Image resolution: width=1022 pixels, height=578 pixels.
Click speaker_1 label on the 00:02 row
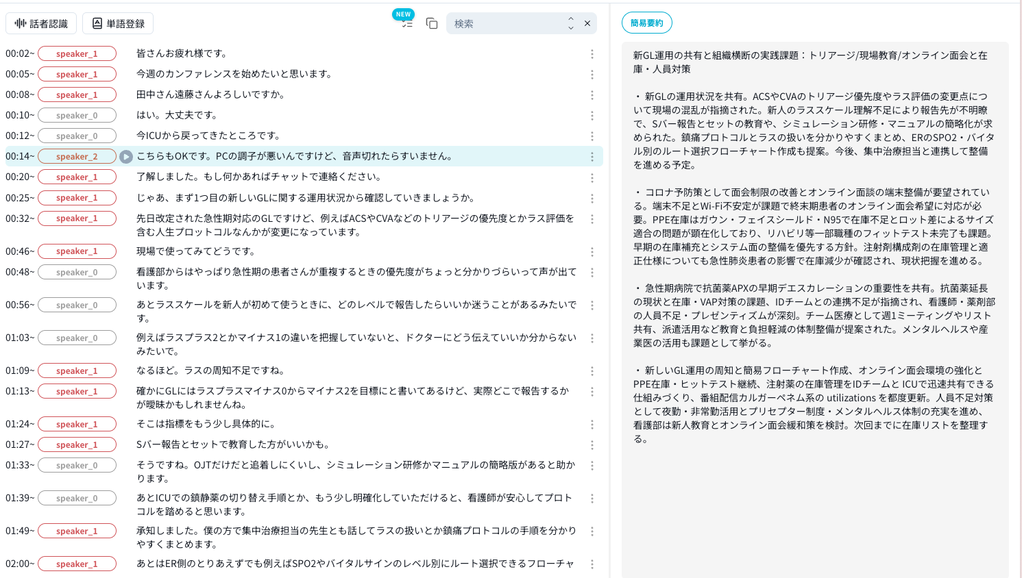77,53
